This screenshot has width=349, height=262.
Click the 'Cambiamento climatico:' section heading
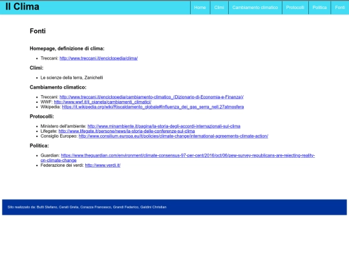click(58, 87)
